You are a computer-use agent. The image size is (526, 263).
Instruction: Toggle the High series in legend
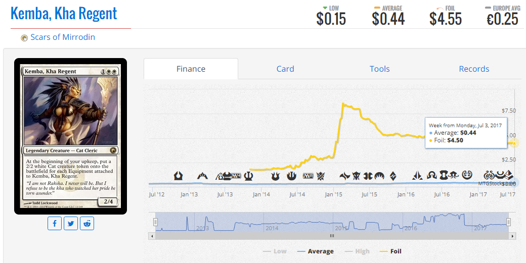[x=357, y=251]
